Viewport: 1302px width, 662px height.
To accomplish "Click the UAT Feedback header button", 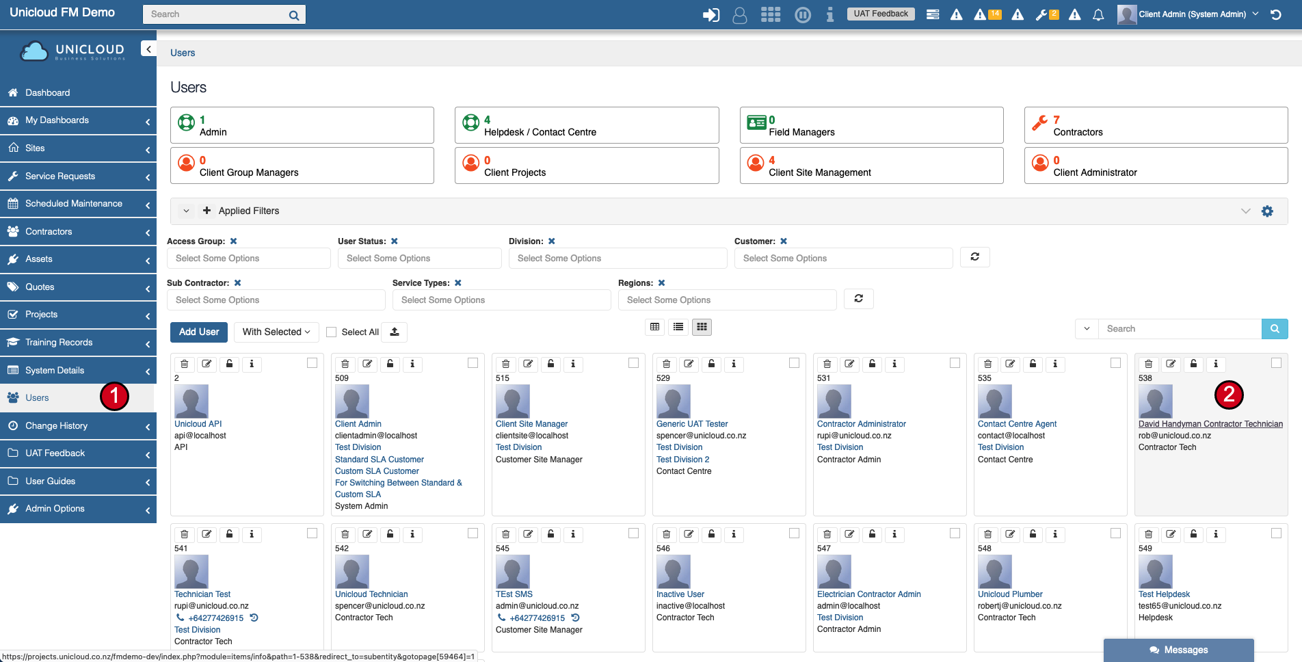I will pos(881,14).
